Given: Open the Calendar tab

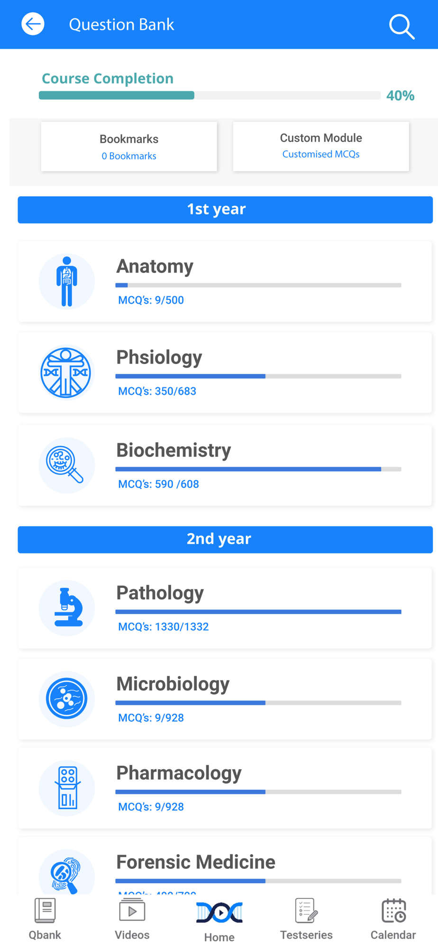Looking at the screenshot, I should point(393,919).
